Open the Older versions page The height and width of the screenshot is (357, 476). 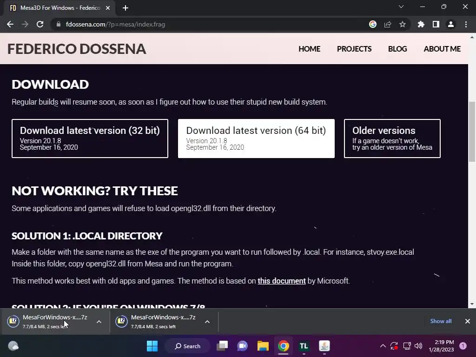[392, 139]
